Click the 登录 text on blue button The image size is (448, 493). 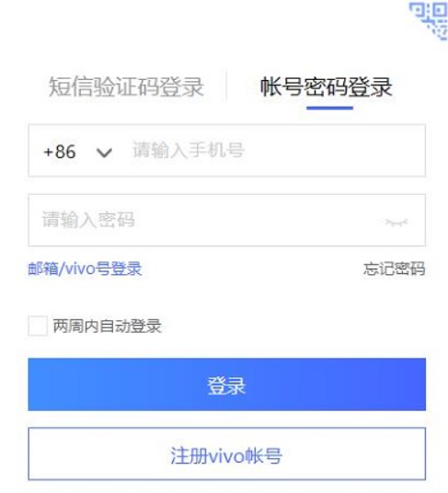tap(226, 385)
